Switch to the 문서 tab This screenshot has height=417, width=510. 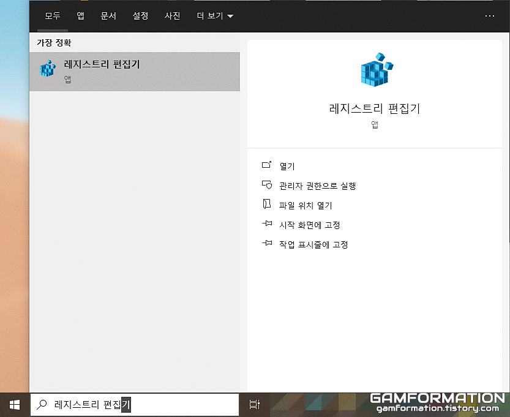108,15
